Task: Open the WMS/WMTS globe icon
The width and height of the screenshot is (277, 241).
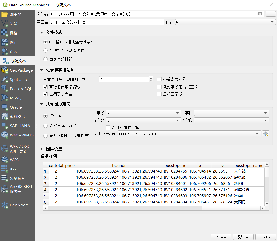Action: 5,135
